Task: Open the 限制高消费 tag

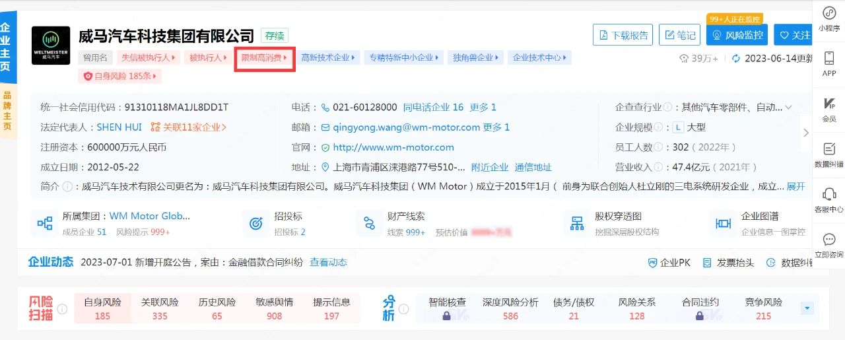Action: 265,57
